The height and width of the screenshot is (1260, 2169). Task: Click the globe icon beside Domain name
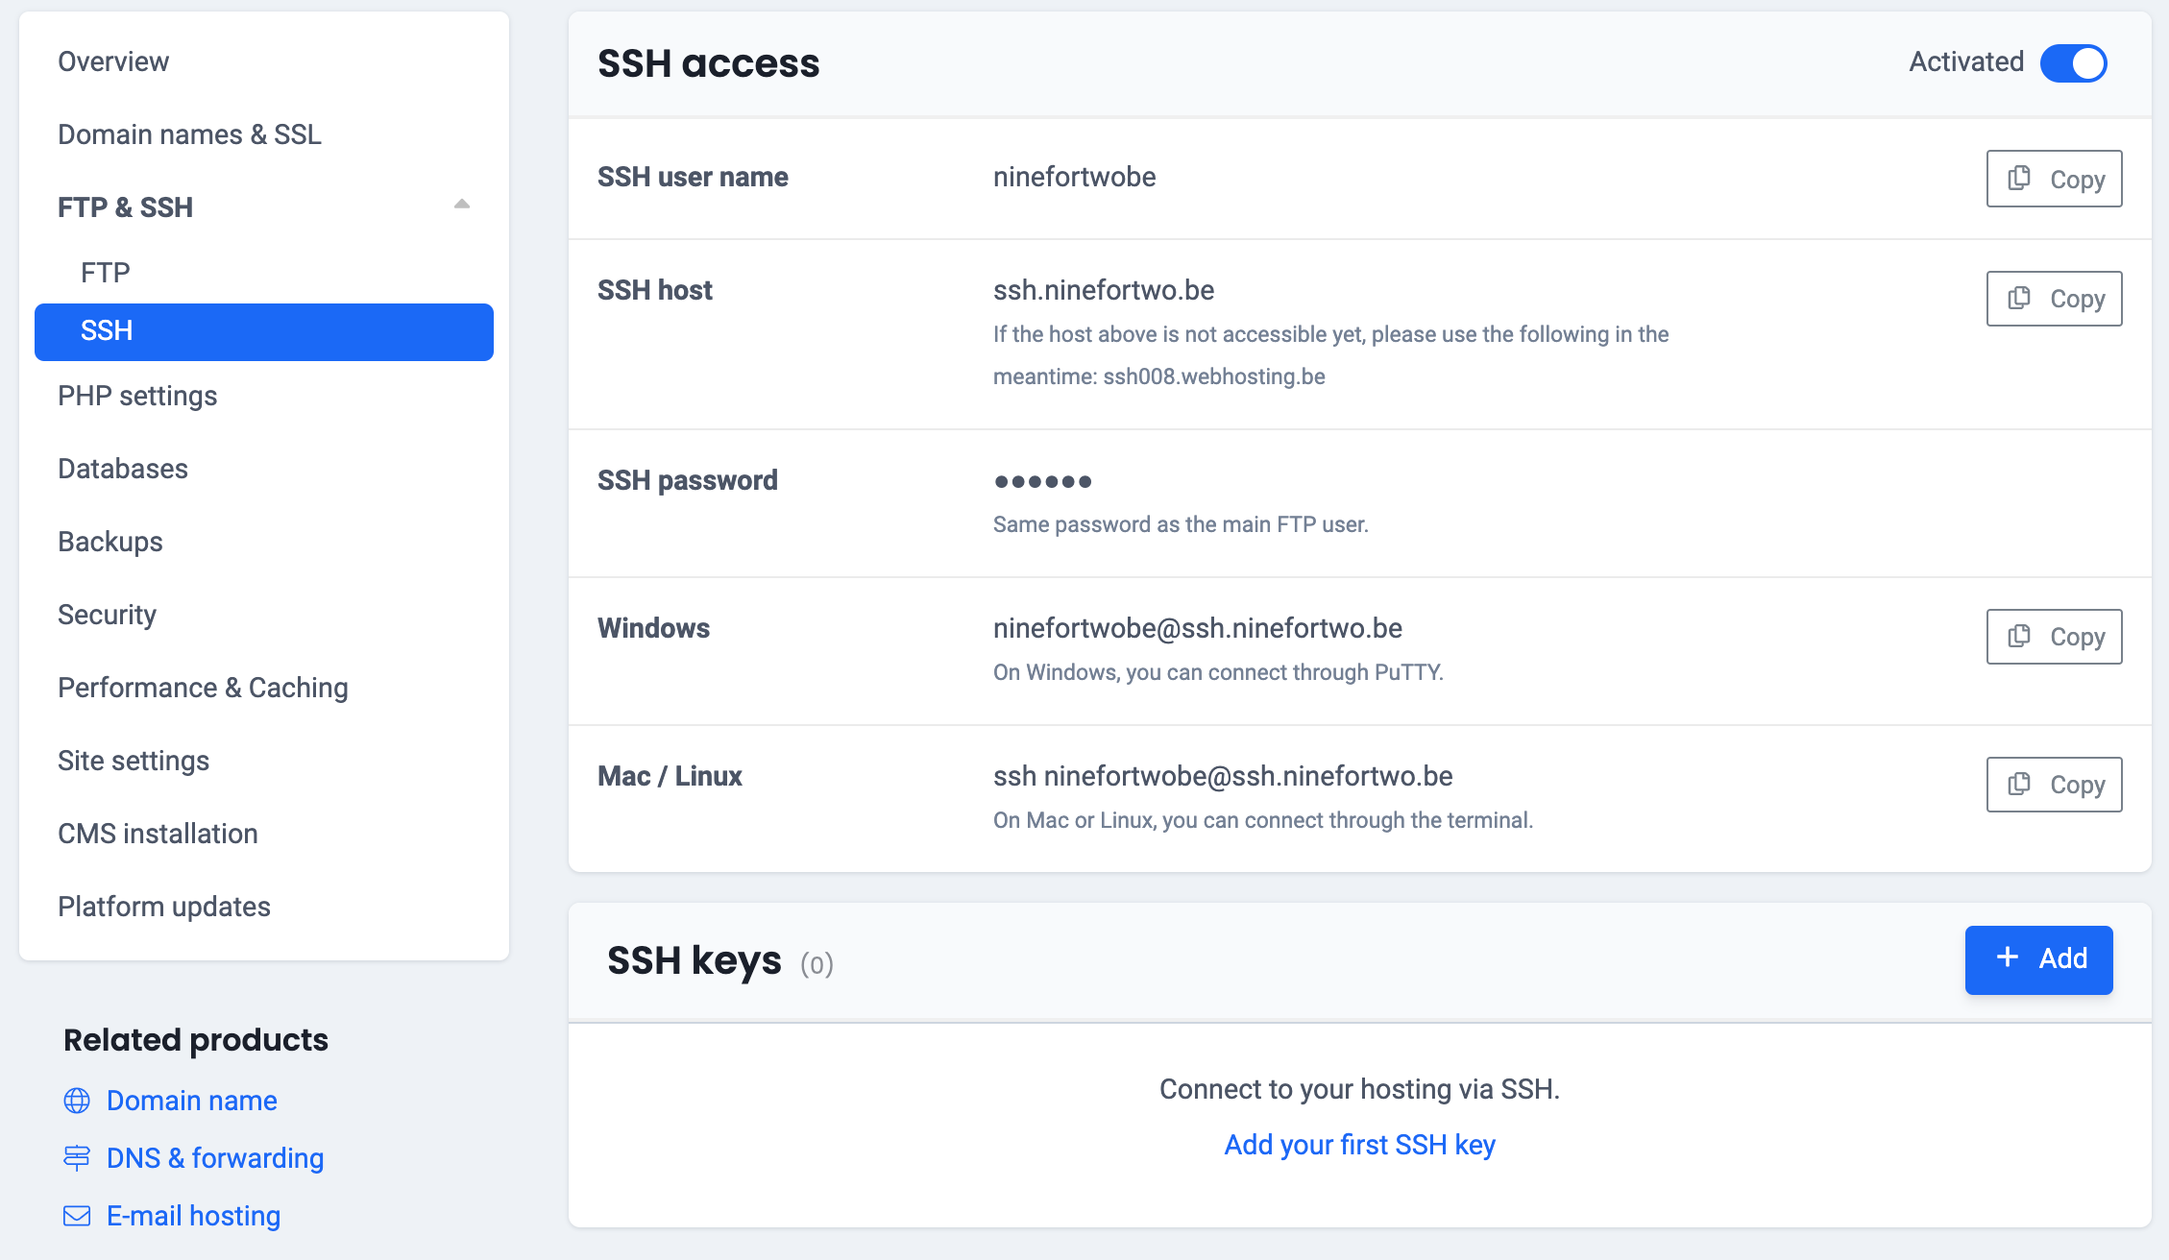[x=77, y=1101]
